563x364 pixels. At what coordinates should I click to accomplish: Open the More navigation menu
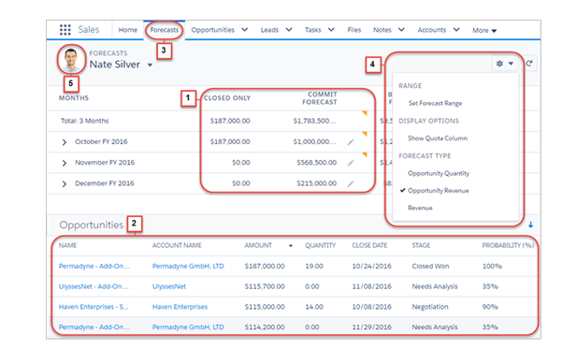[x=484, y=31]
